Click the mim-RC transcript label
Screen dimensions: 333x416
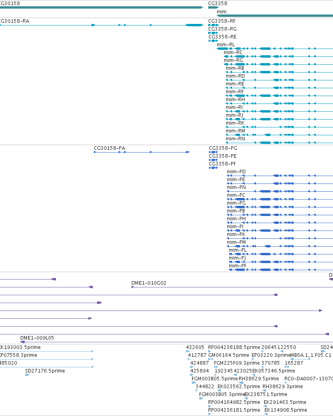233,53
